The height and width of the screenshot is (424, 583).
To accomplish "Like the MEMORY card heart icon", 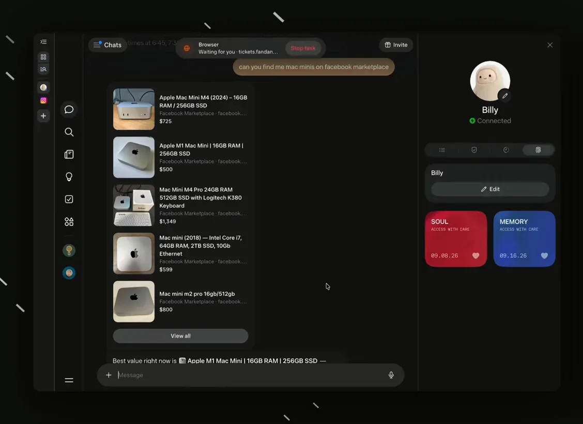I will [x=544, y=255].
